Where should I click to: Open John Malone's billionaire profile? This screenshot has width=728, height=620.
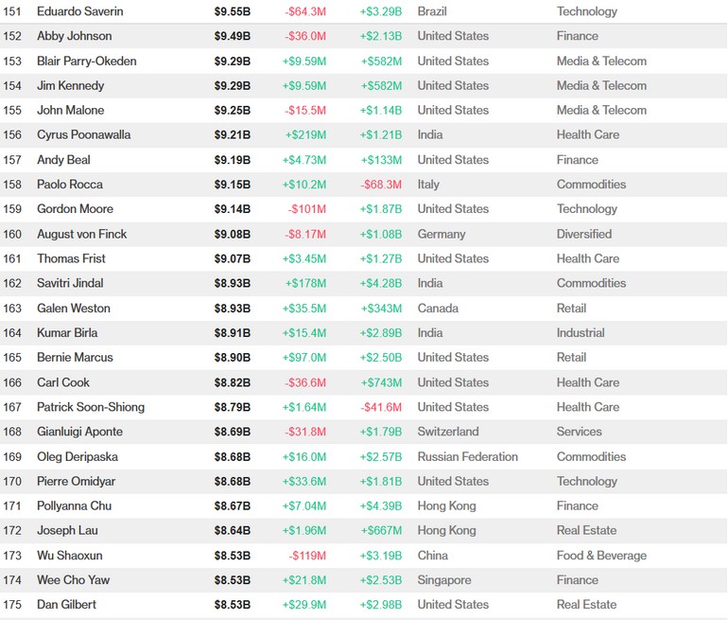tap(70, 110)
